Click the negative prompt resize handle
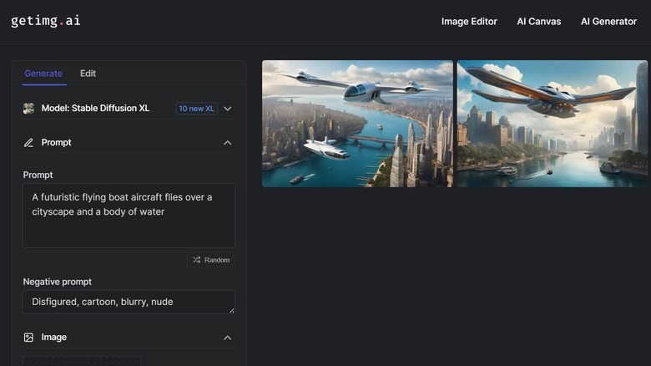Image resolution: width=651 pixels, height=366 pixels. click(x=231, y=310)
